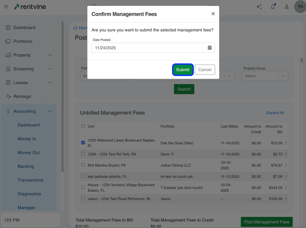This screenshot has height=228, width=306.
Task: Open the hamburger menu icon
Action: tap(6, 7)
